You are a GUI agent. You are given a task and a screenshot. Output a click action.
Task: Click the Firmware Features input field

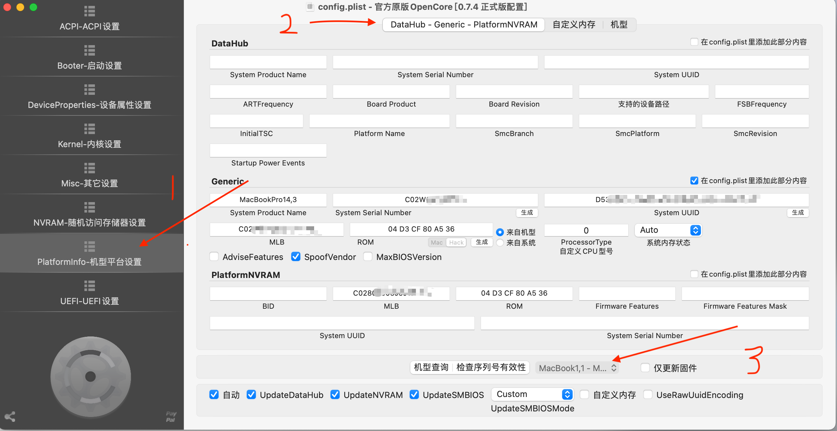tap(627, 293)
